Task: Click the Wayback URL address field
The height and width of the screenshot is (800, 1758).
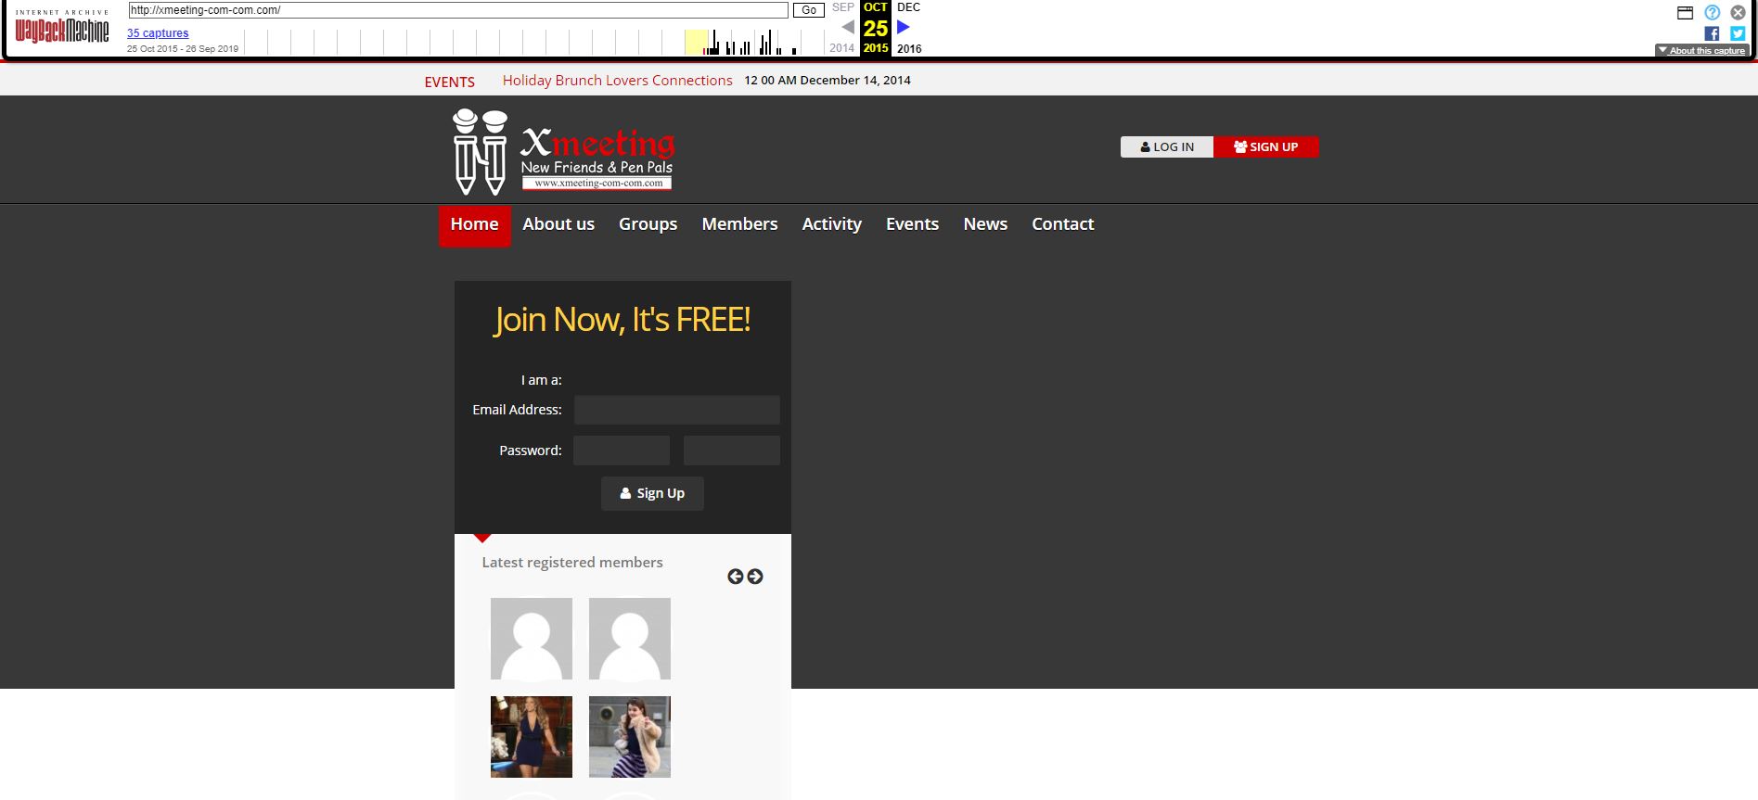Action: point(458,10)
